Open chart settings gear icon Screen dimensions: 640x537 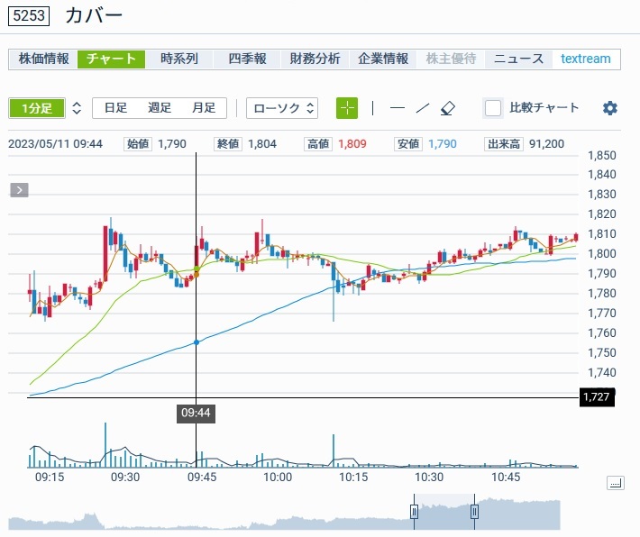point(610,108)
